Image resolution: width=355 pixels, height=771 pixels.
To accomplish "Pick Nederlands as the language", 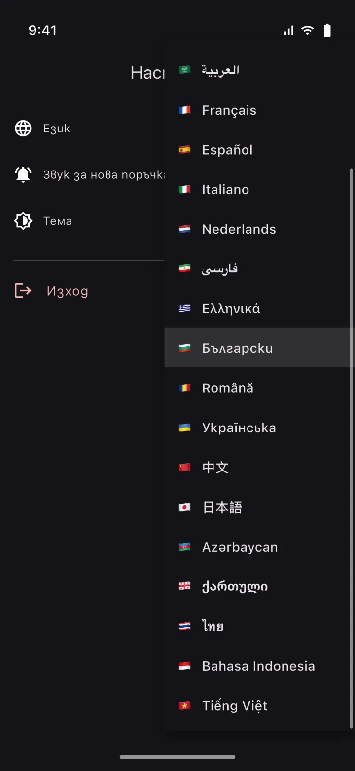I will tap(258, 229).
